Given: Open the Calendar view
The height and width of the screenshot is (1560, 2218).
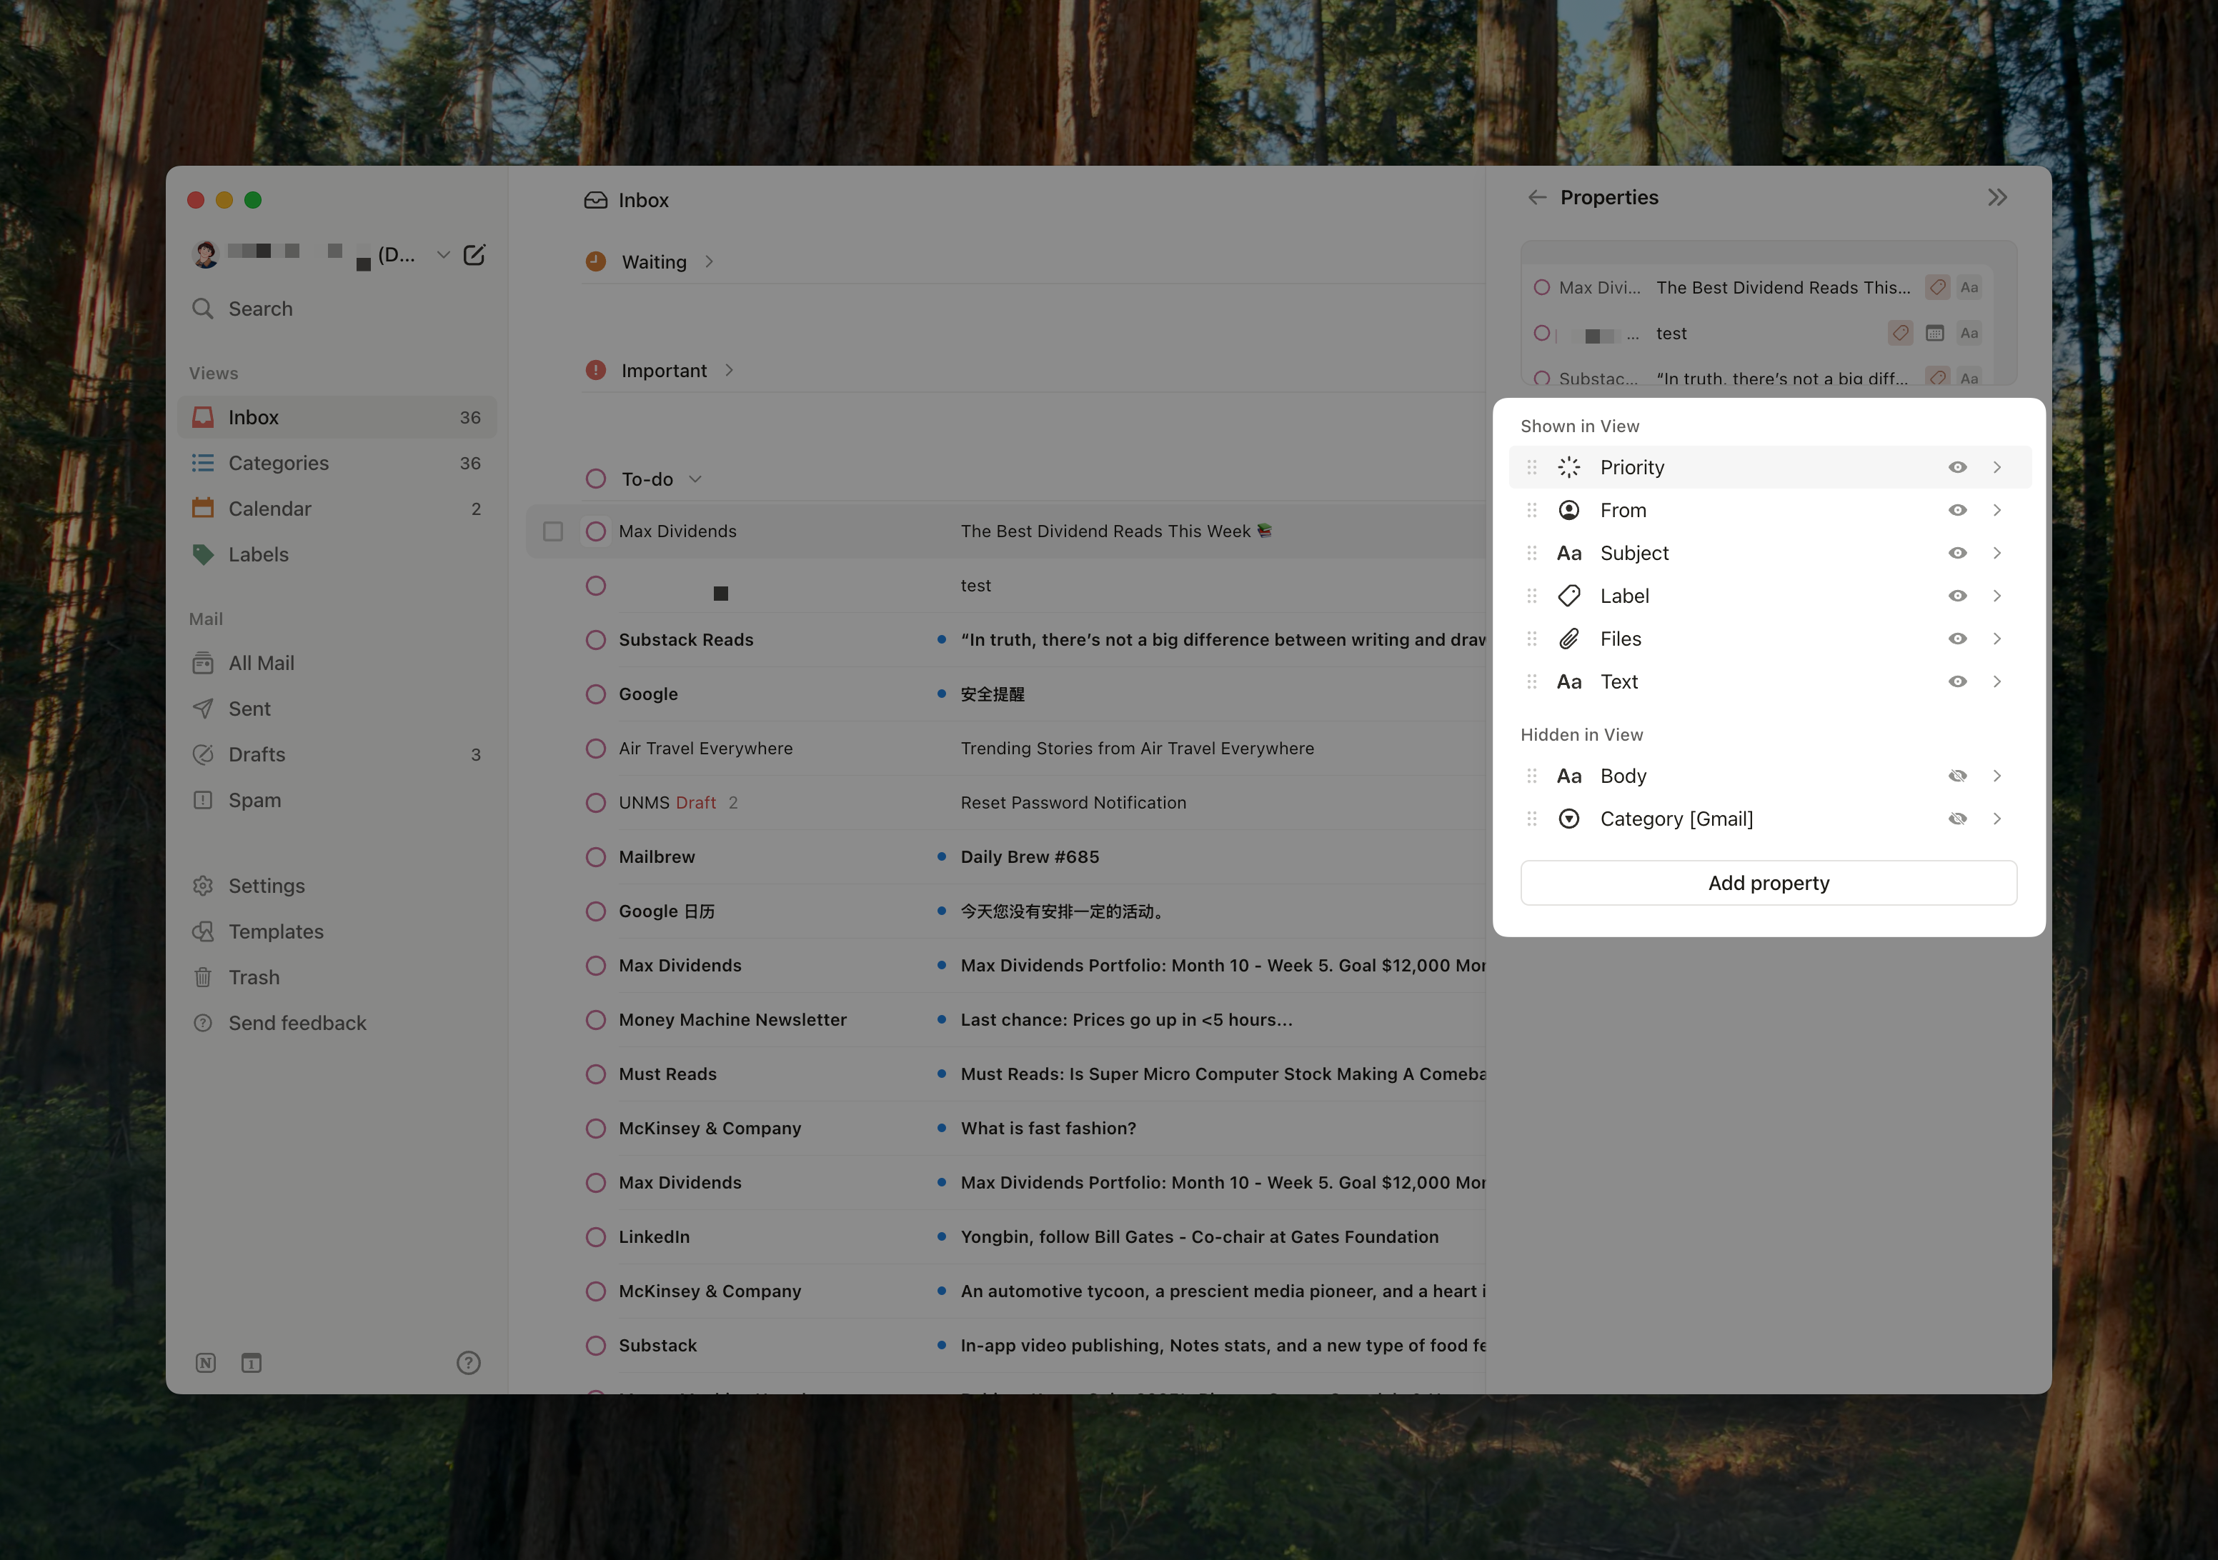Looking at the screenshot, I should [269, 509].
